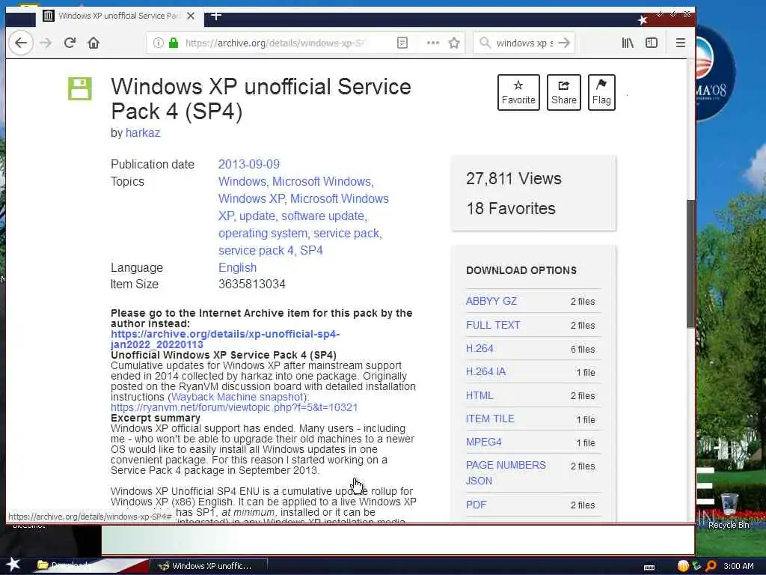This screenshot has width=766, height=575.
Task: Open the Library bookshelf icon
Action: point(628,43)
